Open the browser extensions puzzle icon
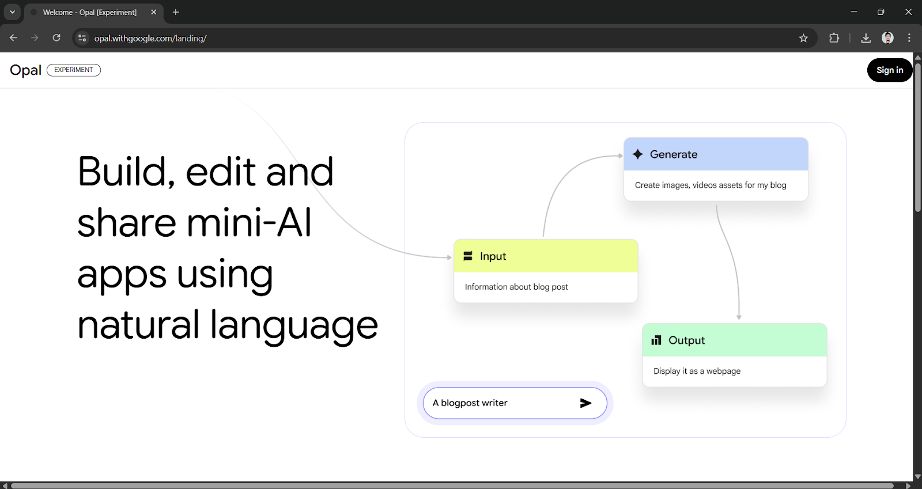Viewport: 922px width, 489px height. tap(834, 38)
